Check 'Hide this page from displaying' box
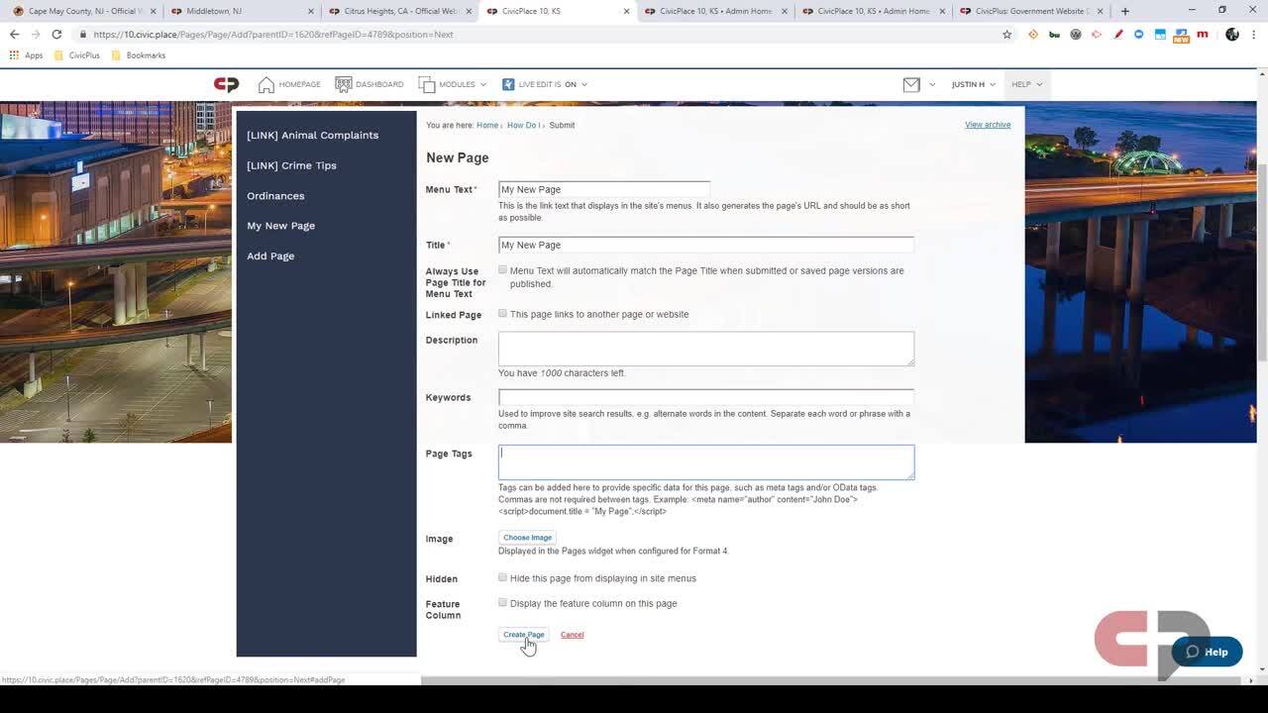Image resolution: width=1268 pixels, height=713 pixels. coord(502,577)
